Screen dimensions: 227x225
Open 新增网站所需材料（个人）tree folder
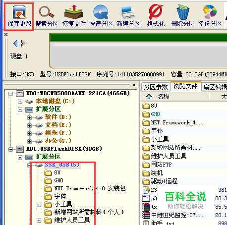point(89,212)
